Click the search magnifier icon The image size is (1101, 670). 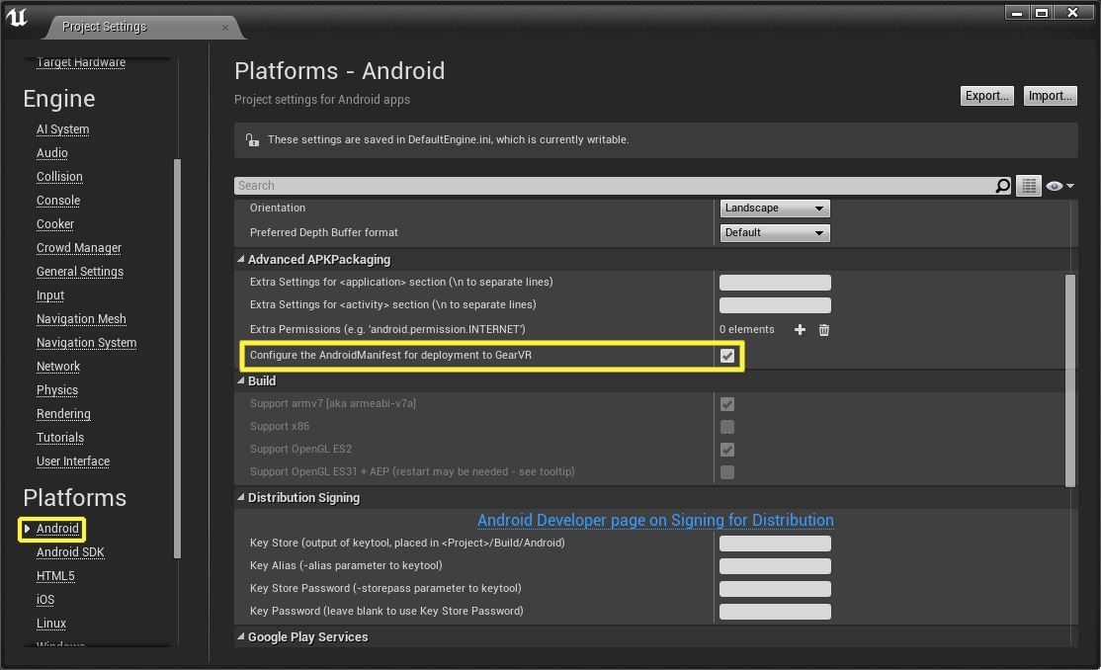[1003, 186]
